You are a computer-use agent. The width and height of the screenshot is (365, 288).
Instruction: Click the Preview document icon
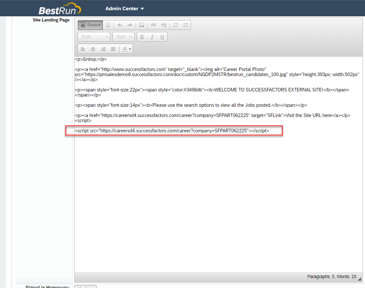point(108,25)
